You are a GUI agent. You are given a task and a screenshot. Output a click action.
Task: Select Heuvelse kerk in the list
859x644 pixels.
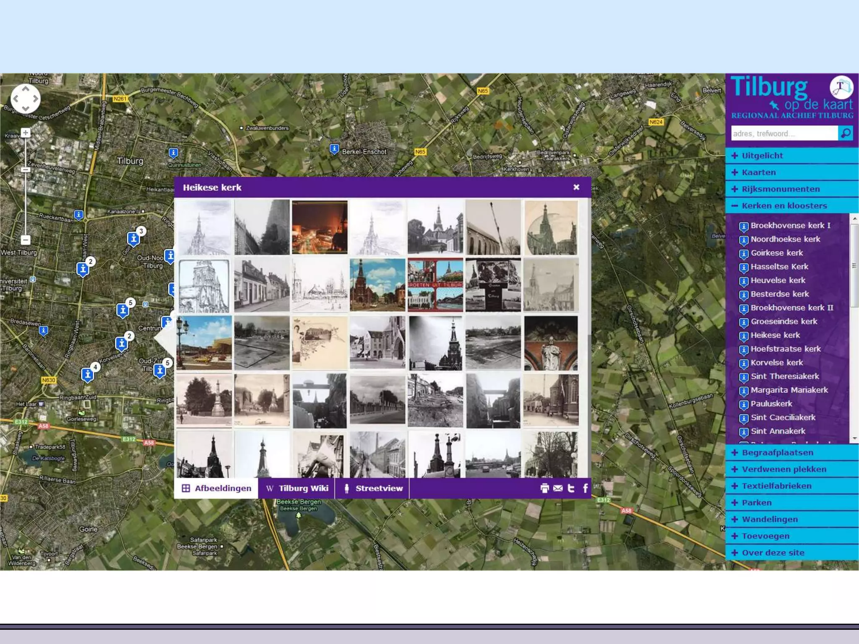tap(778, 280)
